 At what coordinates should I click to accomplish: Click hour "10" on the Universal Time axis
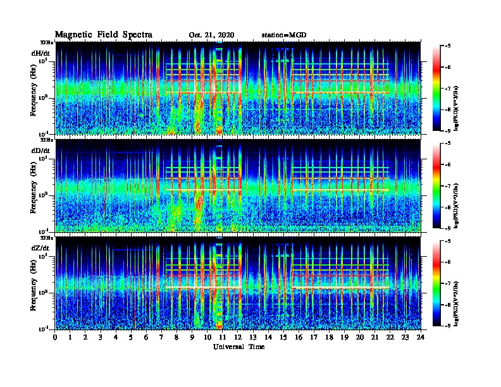[207, 337]
